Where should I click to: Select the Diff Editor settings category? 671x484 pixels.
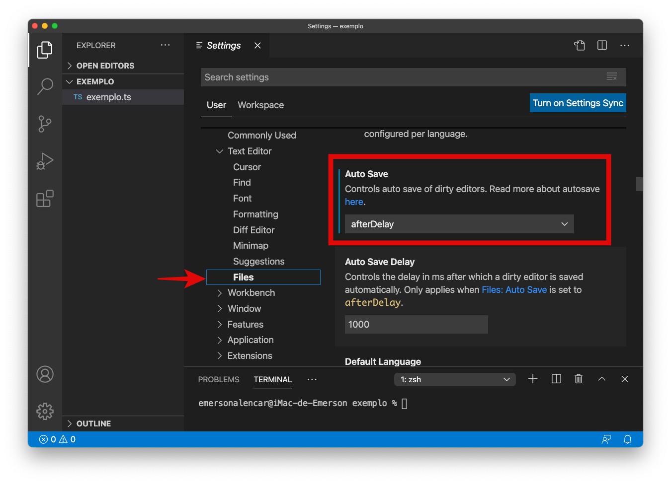[x=253, y=230]
